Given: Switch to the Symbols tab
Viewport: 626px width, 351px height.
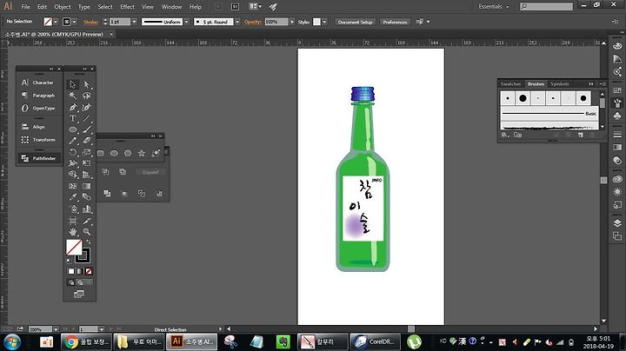Looking at the screenshot, I should point(560,83).
